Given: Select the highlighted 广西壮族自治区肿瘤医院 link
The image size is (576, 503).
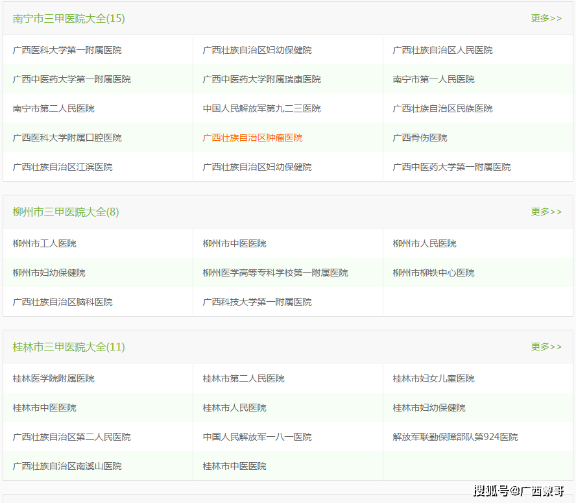Looking at the screenshot, I should click(x=252, y=138).
